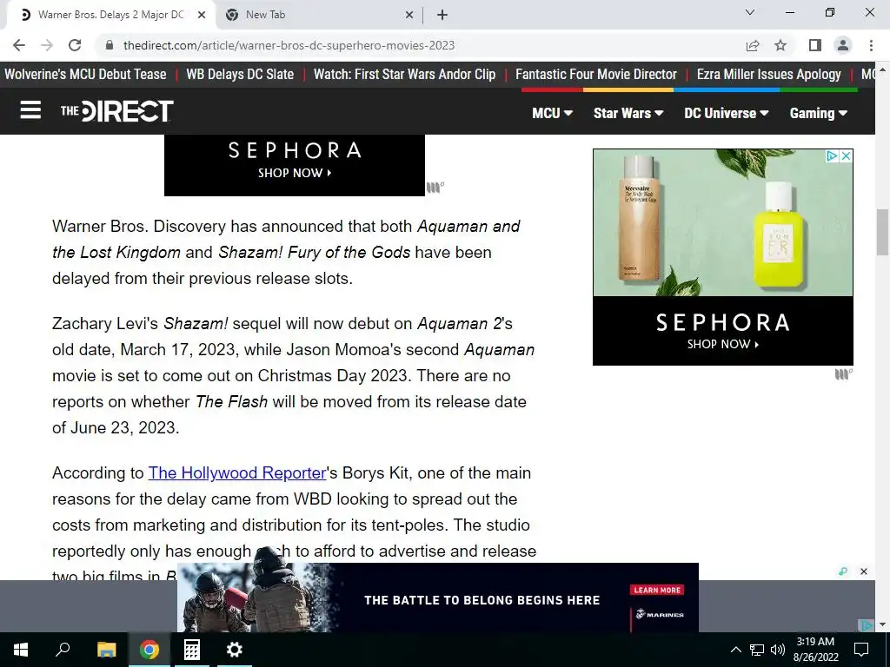The height and width of the screenshot is (667, 890).
Task: Open Ezra Miller Issues Apology headline
Action: [769, 75]
